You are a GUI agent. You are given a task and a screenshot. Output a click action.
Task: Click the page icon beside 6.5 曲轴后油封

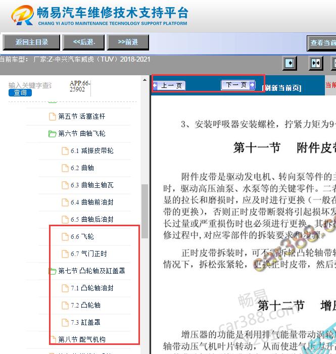coord(65,220)
